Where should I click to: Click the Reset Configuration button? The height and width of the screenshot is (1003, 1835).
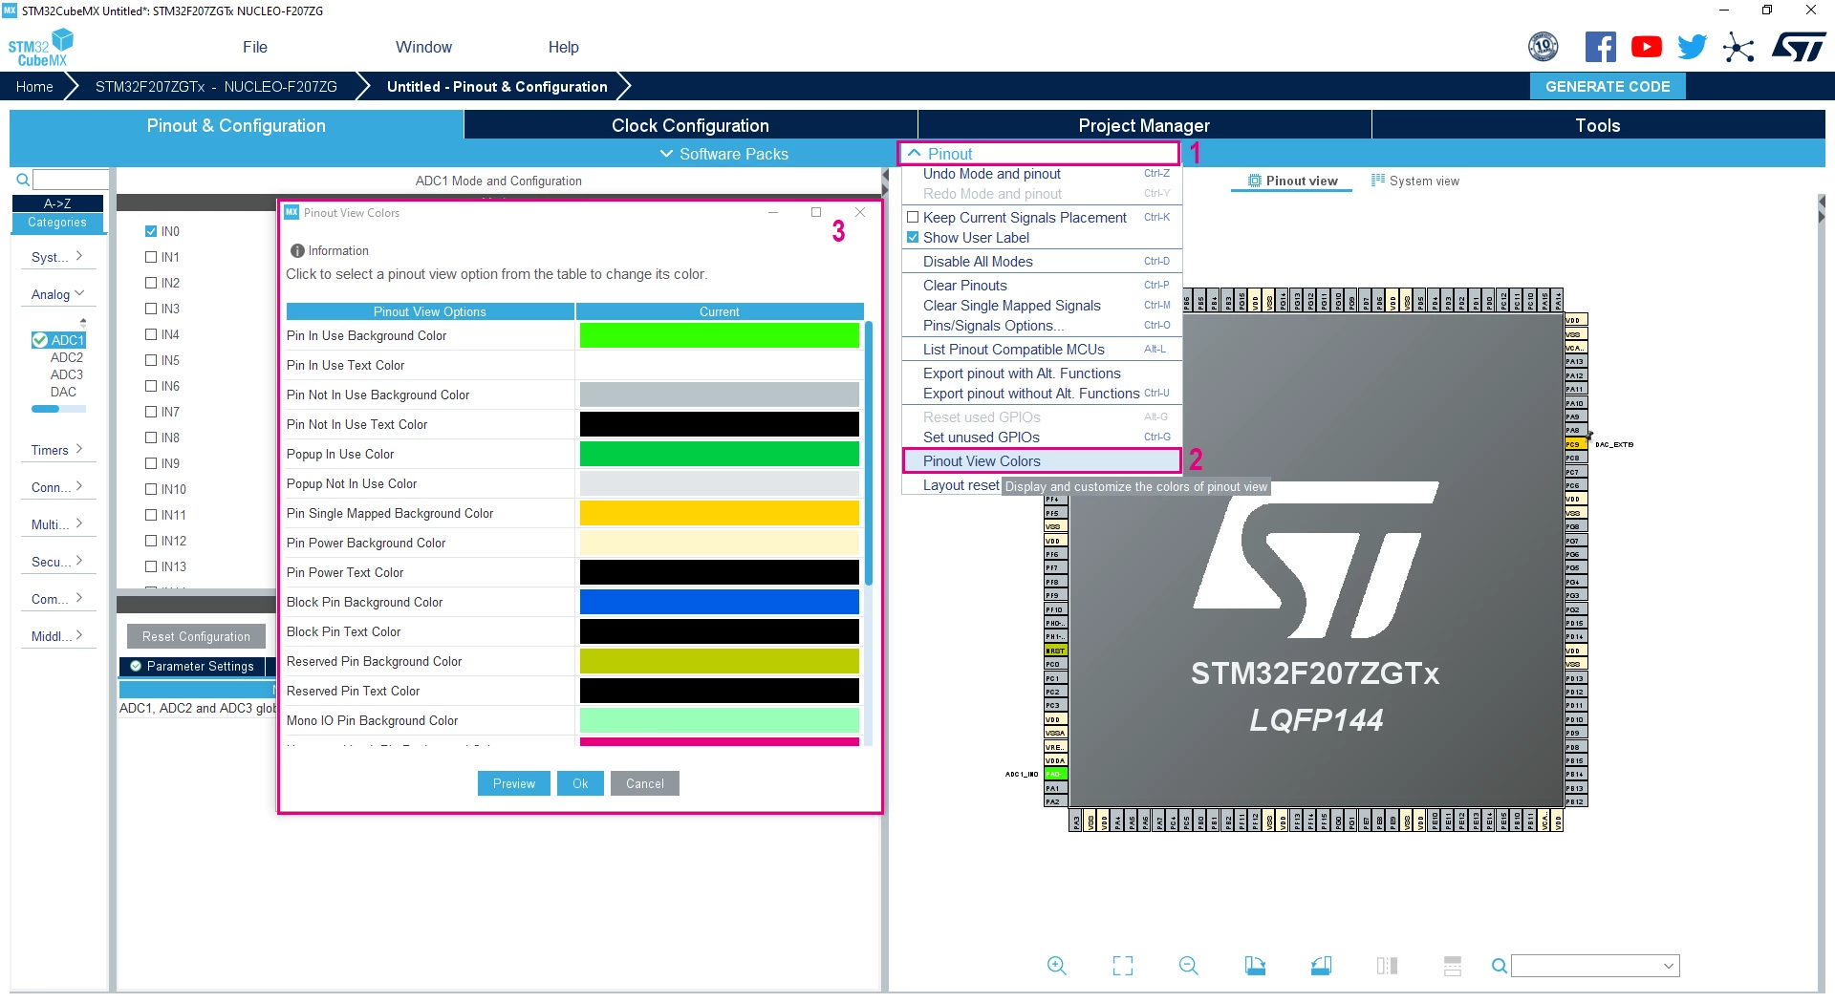click(x=196, y=636)
